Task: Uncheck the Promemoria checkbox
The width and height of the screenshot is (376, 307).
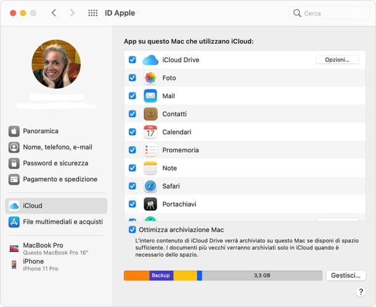Action: point(133,150)
